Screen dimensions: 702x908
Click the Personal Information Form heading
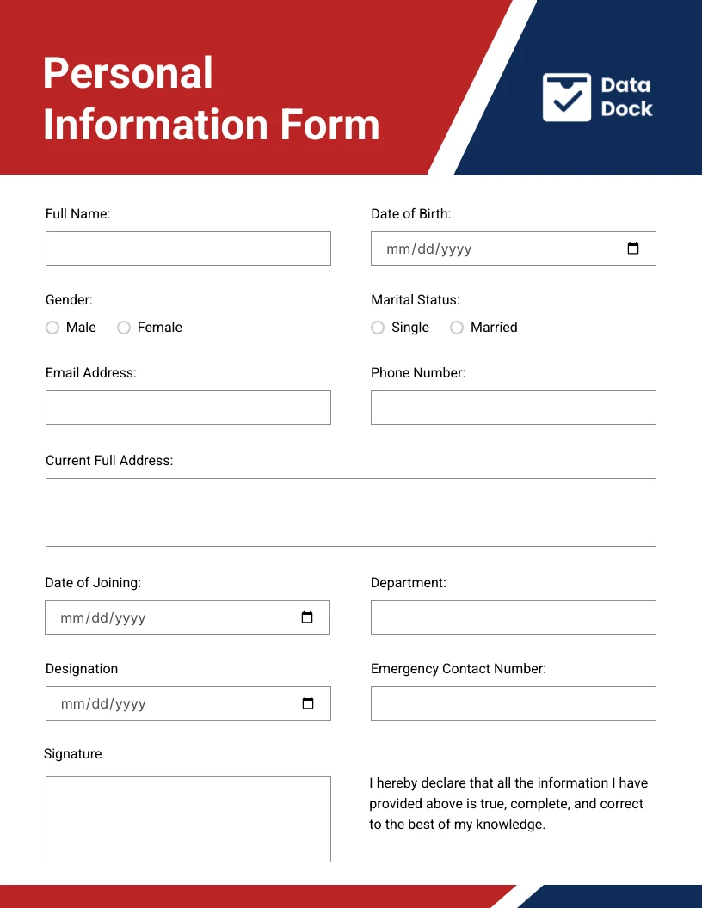[x=212, y=98]
